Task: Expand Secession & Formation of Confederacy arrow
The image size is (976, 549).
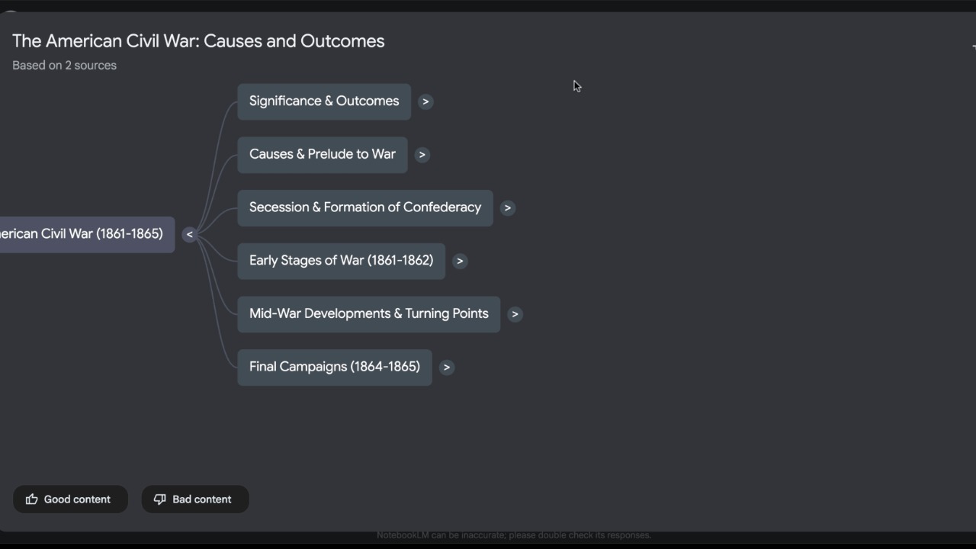Action: [507, 208]
